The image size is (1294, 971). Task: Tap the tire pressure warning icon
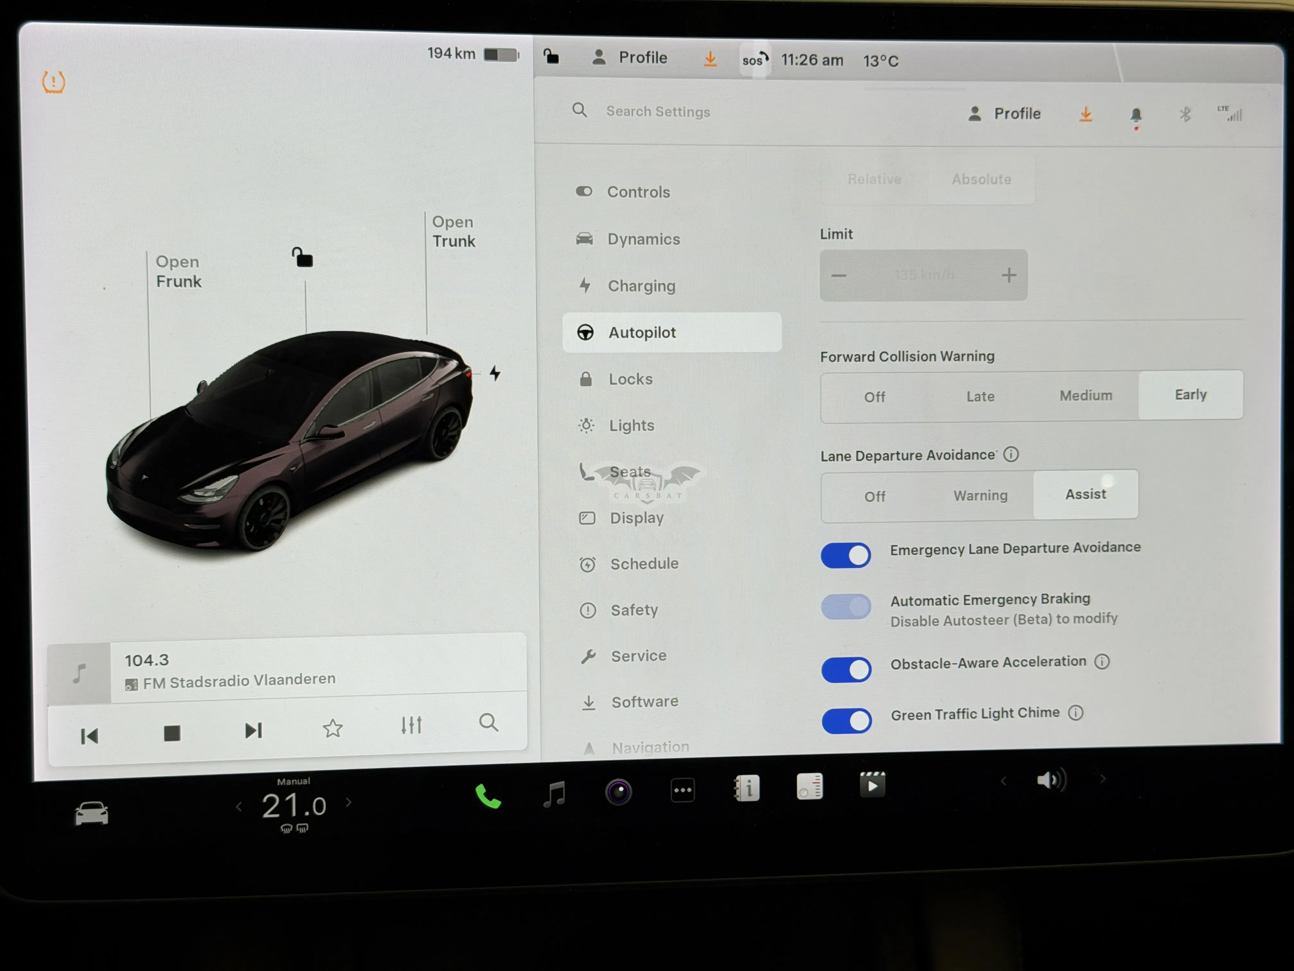pyautogui.click(x=53, y=82)
